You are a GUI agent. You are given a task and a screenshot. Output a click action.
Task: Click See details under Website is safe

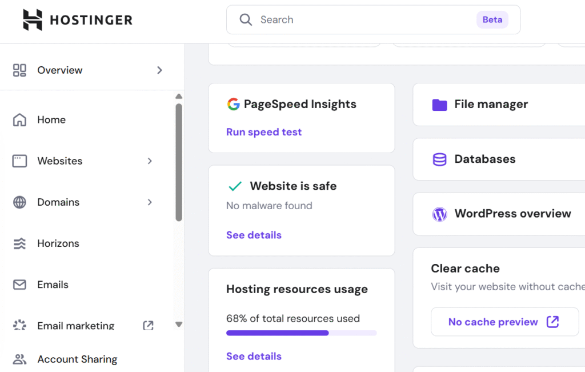pos(254,235)
